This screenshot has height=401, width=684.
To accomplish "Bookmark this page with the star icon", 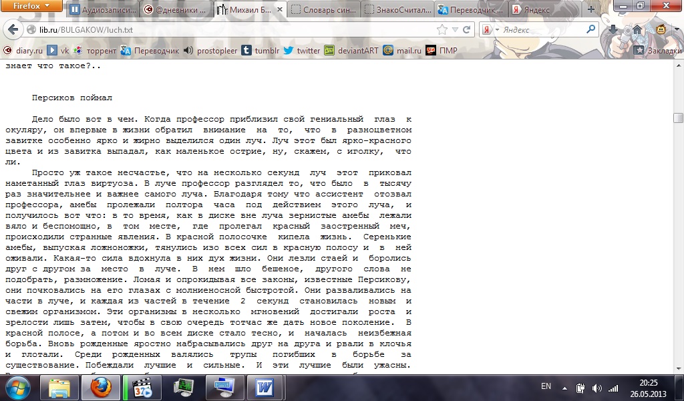I will click(442, 30).
